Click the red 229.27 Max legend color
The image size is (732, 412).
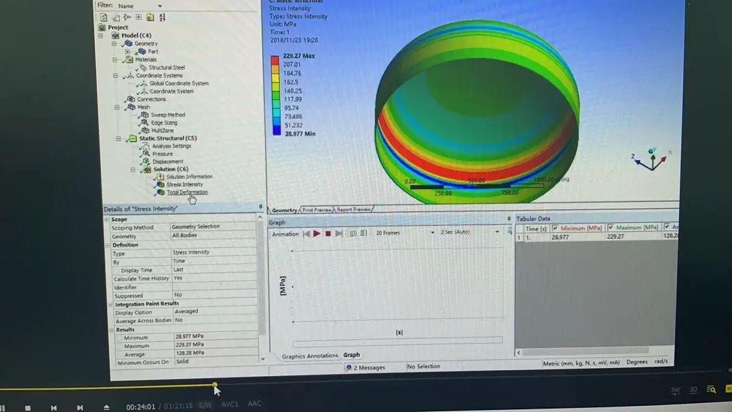pyautogui.click(x=275, y=60)
